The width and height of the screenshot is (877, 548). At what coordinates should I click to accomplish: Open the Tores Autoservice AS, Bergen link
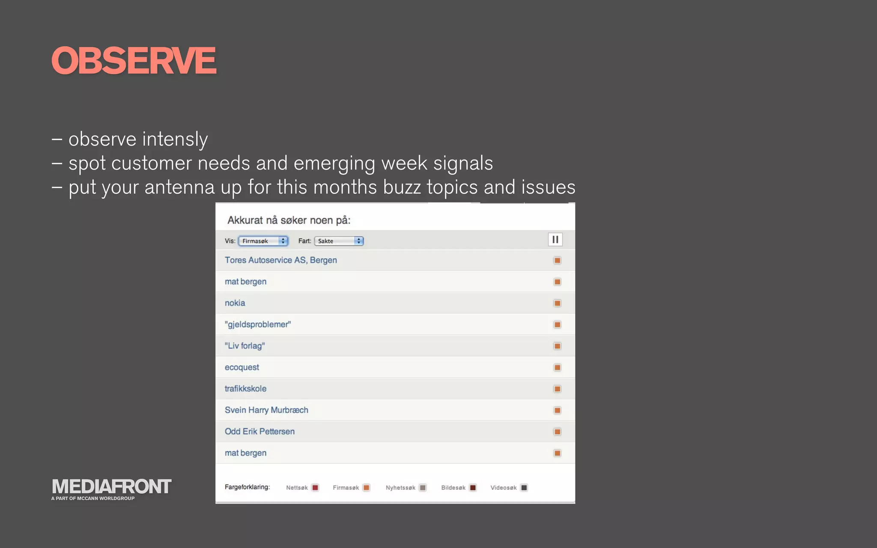281,260
